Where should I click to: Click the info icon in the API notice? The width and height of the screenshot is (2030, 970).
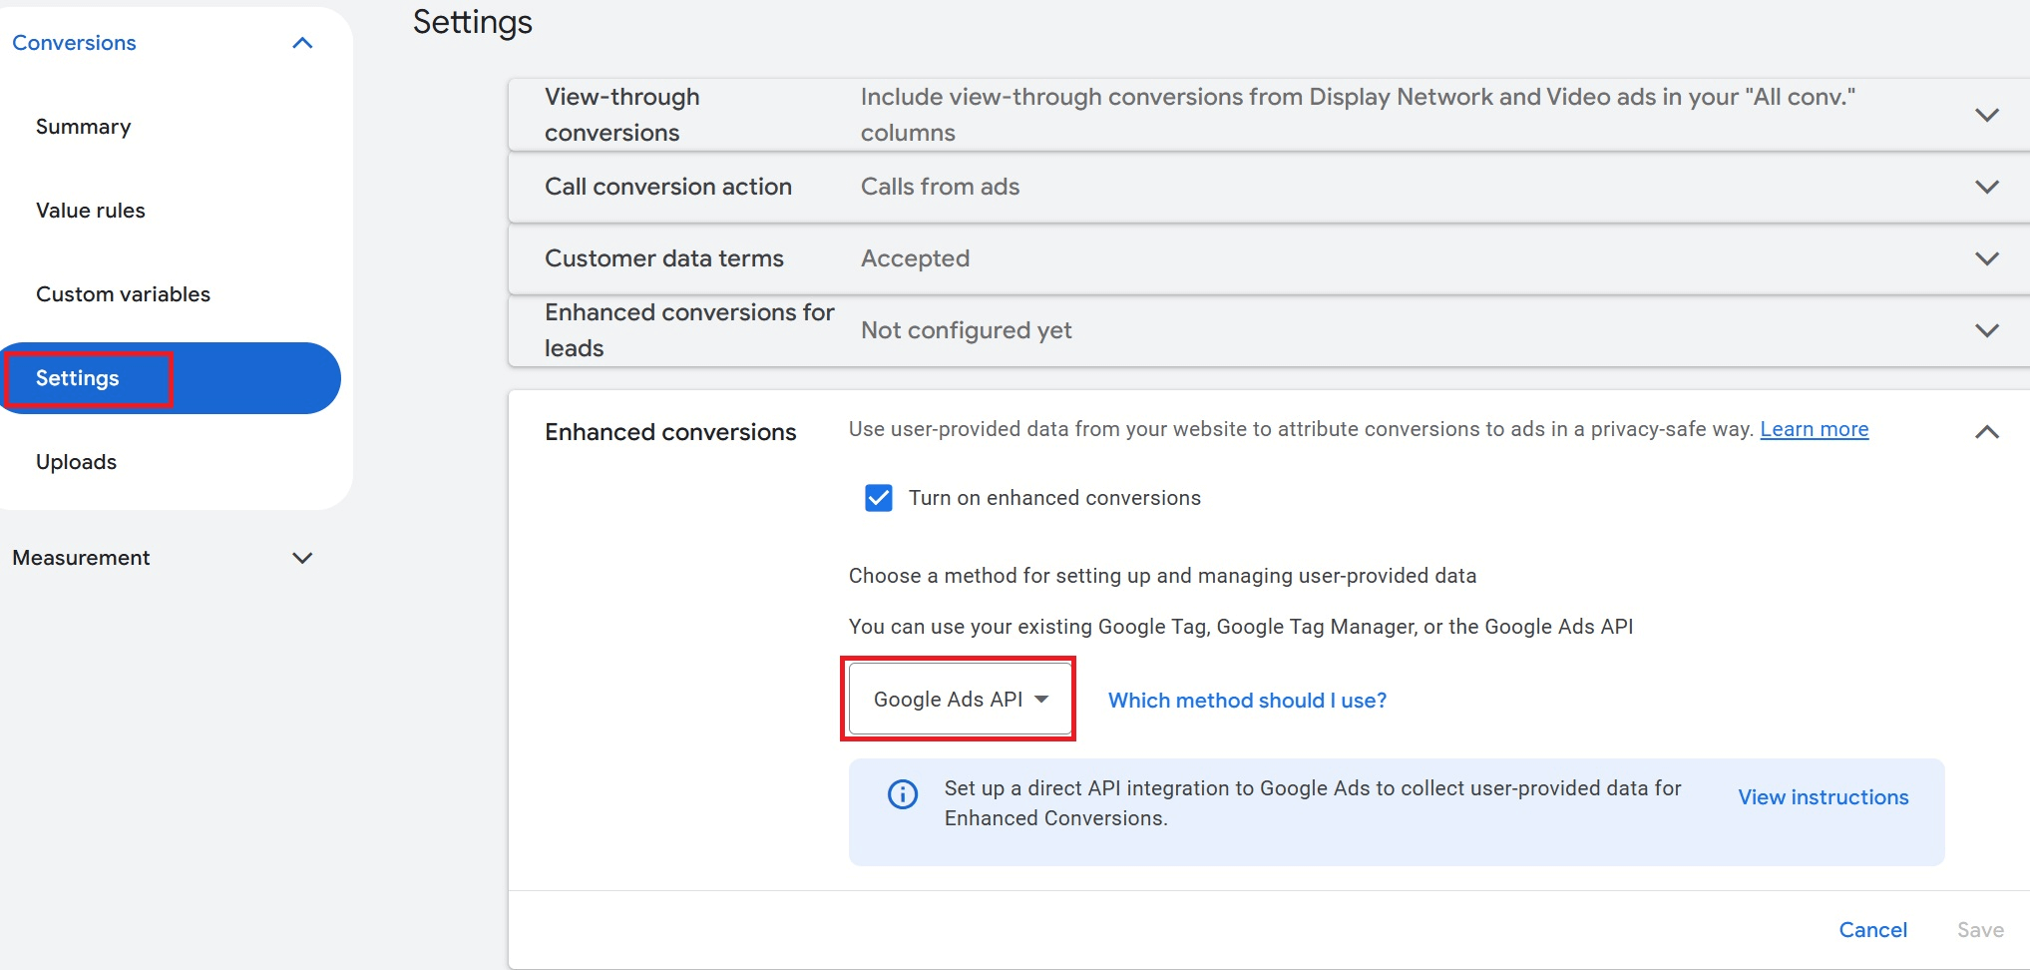[x=903, y=794]
